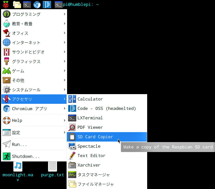Click the その他 box icon
This screenshot has height=189, width=215.
(x=7, y=80)
